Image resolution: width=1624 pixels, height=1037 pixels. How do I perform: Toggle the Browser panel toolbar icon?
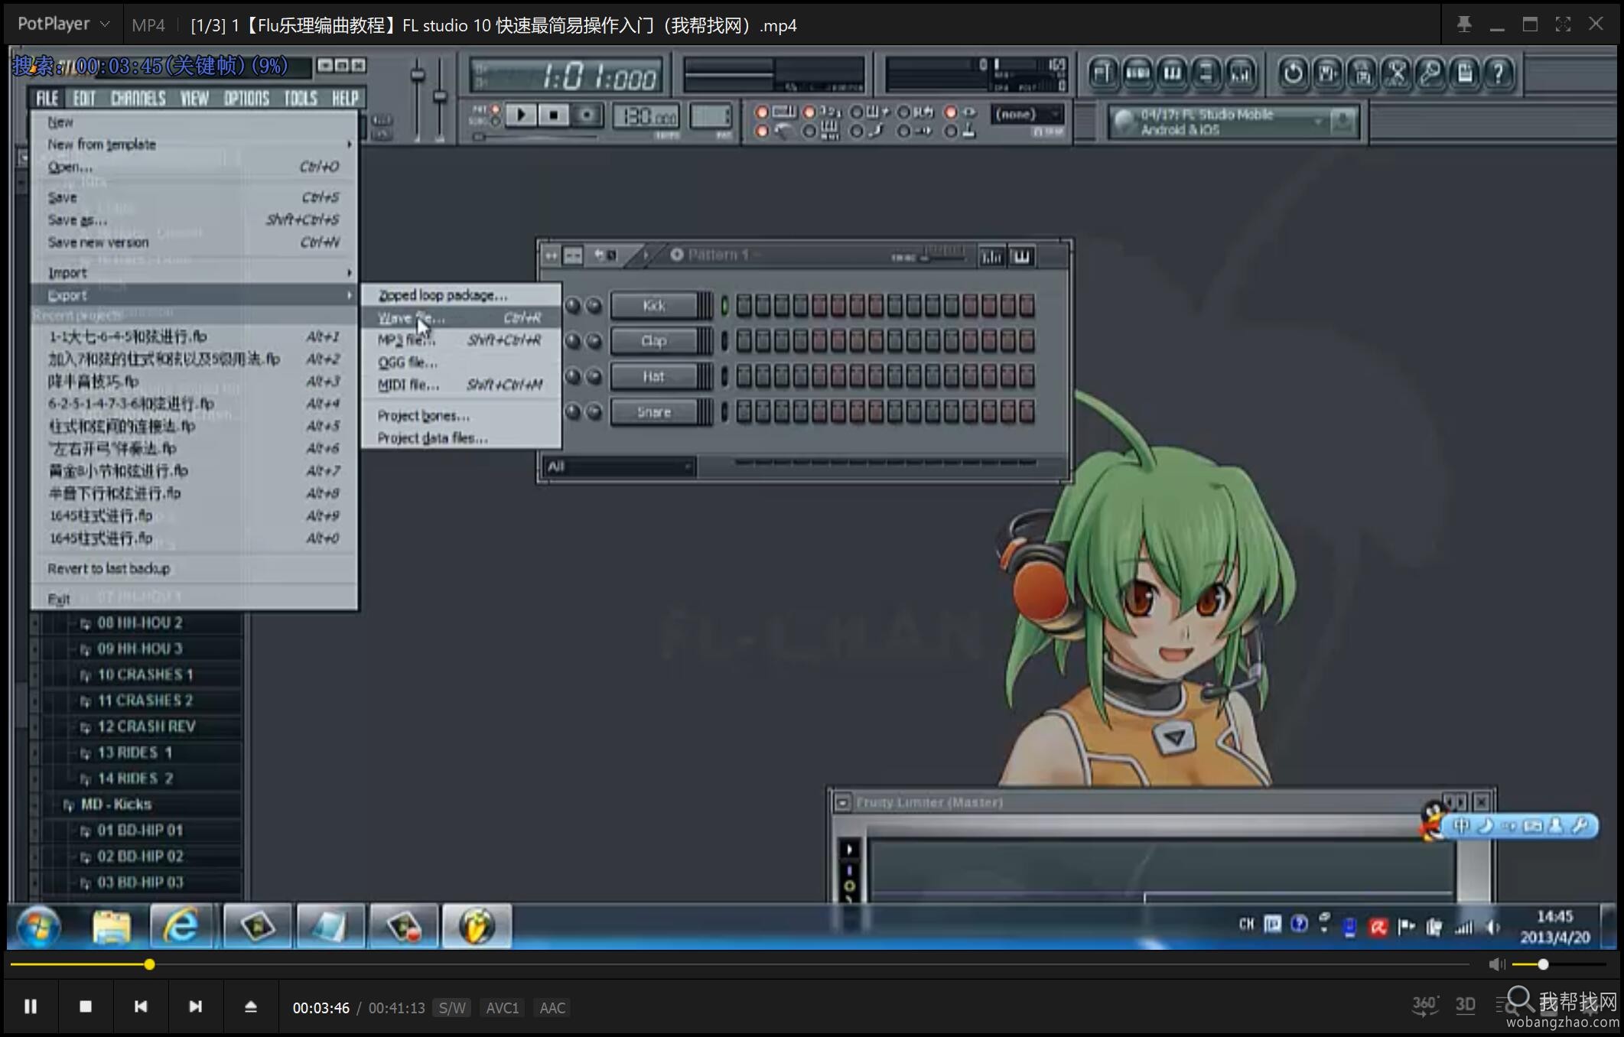(x=1206, y=73)
